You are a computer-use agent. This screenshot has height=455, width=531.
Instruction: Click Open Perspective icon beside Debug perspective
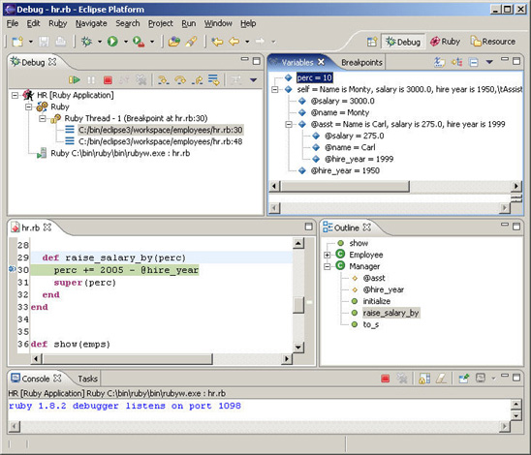coord(372,42)
